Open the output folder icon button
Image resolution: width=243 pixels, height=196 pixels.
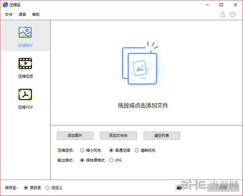click(x=179, y=188)
